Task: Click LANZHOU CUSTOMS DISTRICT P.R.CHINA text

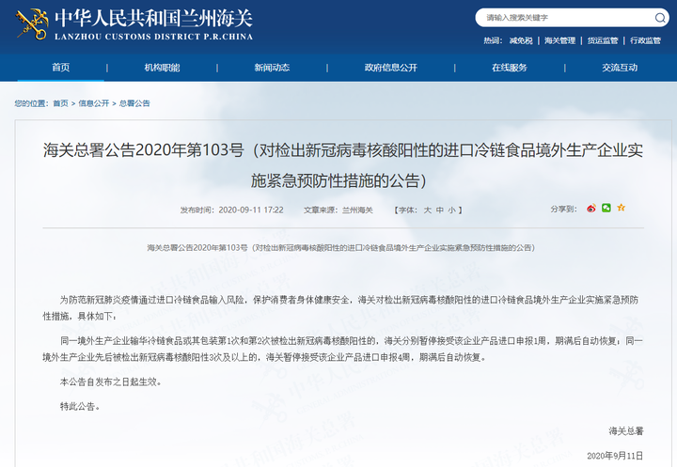Action: point(153,37)
